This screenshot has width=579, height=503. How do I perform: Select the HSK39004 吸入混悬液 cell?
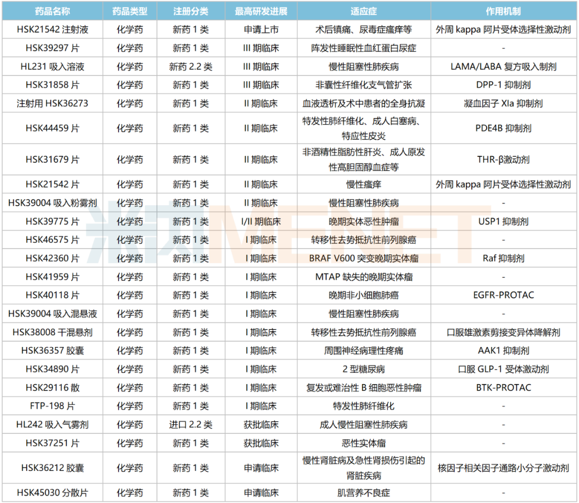pos(53,314)
